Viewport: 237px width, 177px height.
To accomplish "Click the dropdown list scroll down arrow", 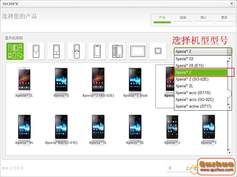I will tap(229, 108).
